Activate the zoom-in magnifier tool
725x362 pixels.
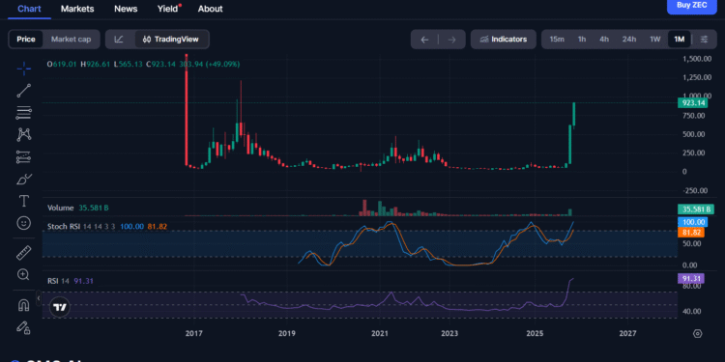(23, 274)
